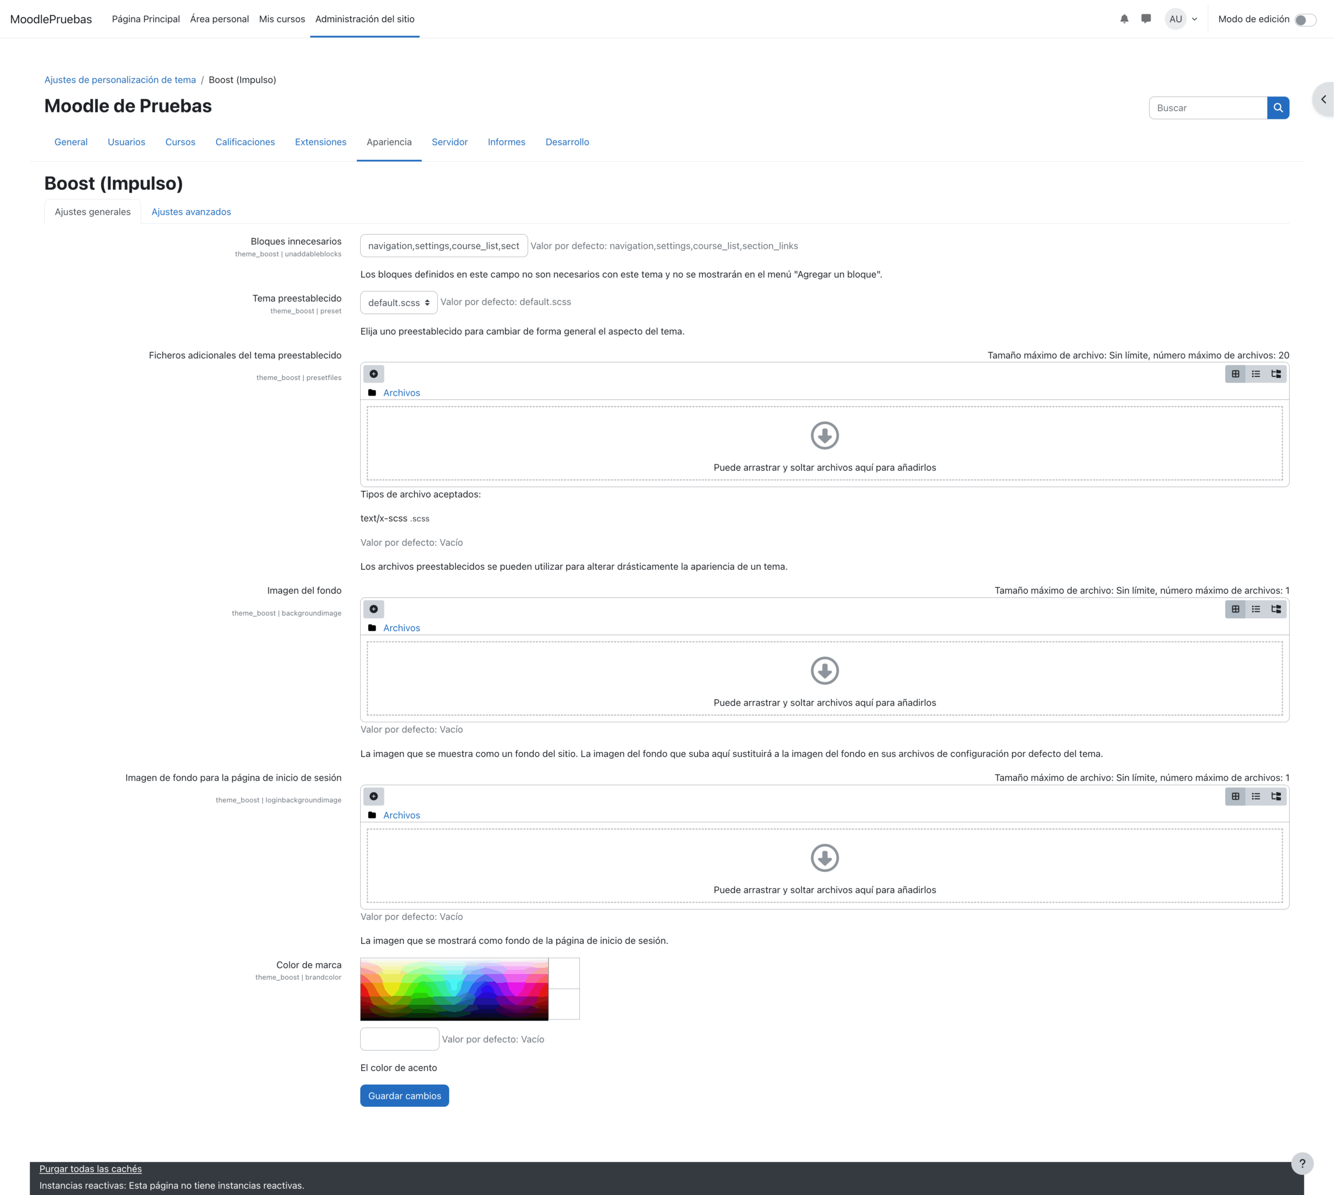Click the AU user avatar

1176,19
